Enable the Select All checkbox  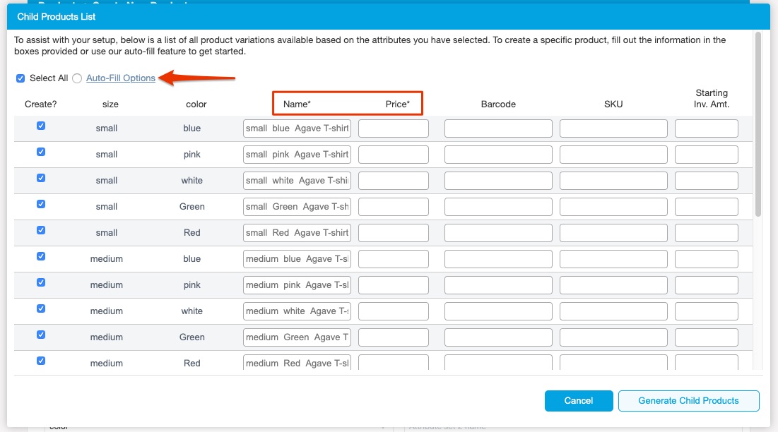pyautogui.click(x=20, y=78)
